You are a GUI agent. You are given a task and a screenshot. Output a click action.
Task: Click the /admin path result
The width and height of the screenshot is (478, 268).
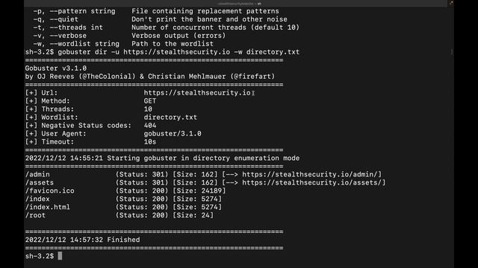point(37,174)
